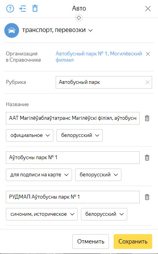Screen dimensions: 158x254
Task: Delete the Аўтобусны парк № 1 name entry
Action: 147,158
